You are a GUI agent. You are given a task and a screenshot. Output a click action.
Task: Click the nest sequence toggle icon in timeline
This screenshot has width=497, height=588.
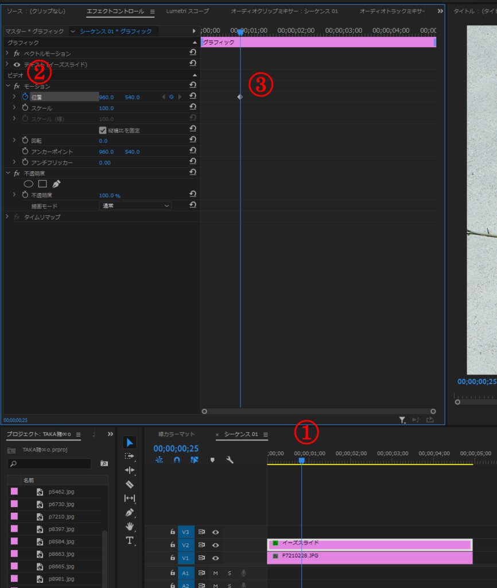(160, 460)
